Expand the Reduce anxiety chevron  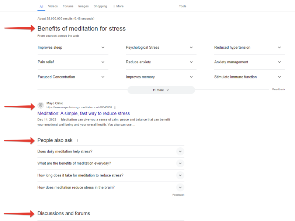191,62
